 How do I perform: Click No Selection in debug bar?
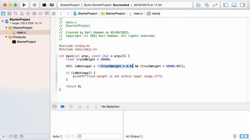(x=111, y=107)
